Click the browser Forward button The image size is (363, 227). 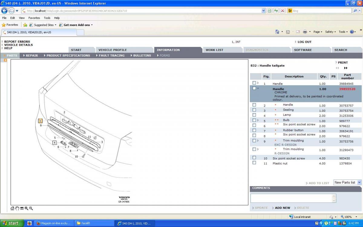[x=11, y=11]
